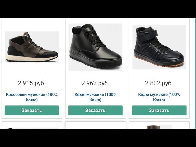The height and width of the screenshot is (147, 196).
Task: Click the Кроссовки мужские (100% Кожа) link
Action: 32,97
